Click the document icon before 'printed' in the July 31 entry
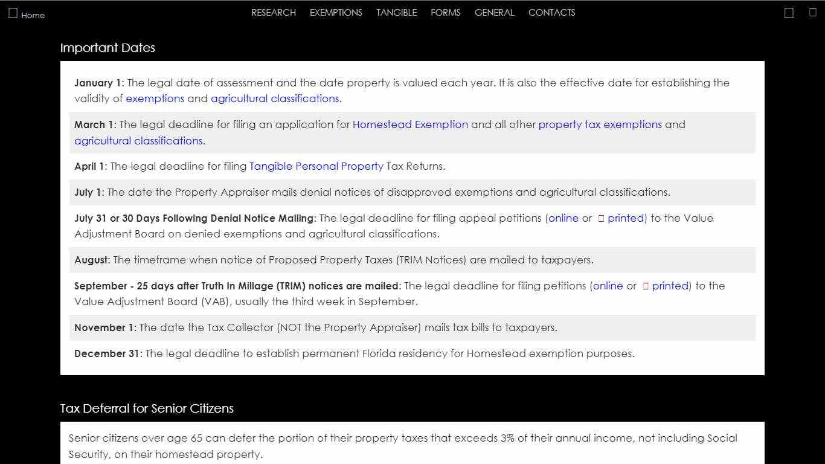825x464 pixels. [601, 219]
